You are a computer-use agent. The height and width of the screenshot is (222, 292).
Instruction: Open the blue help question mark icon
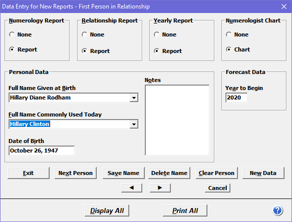[277, 210]
